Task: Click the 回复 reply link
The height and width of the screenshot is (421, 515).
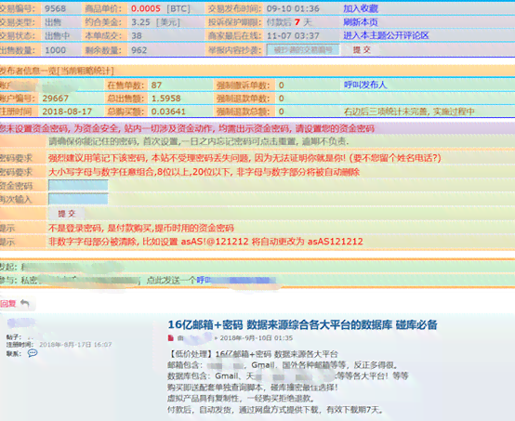Action: [x=7, y=304]
